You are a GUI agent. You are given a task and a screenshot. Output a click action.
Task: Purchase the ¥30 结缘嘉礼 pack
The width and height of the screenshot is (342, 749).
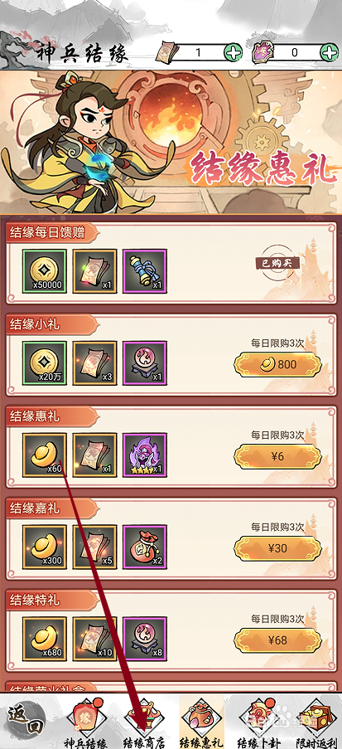[277, 548]
